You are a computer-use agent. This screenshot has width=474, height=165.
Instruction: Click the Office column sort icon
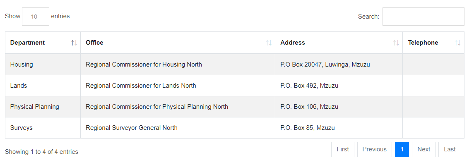pyautogui.click(x=269, y=43)
